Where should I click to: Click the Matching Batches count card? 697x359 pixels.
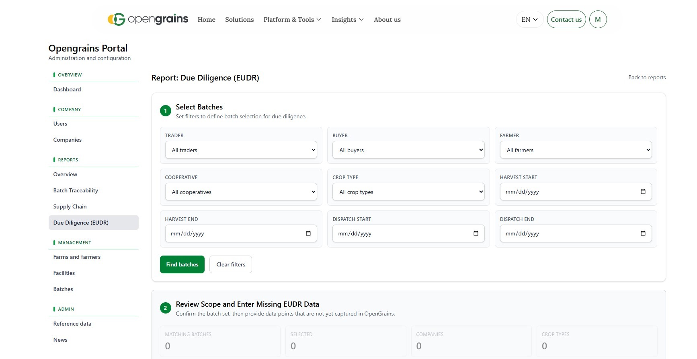[220, 341]
